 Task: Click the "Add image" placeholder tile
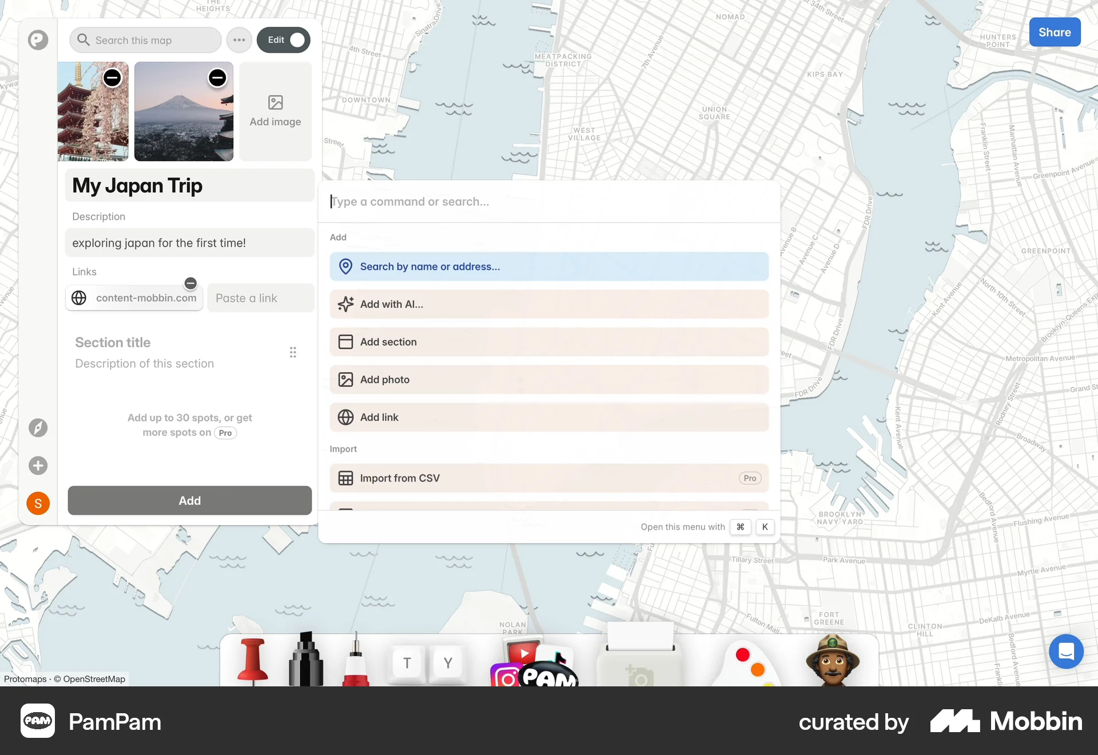(x=275, y=111)
